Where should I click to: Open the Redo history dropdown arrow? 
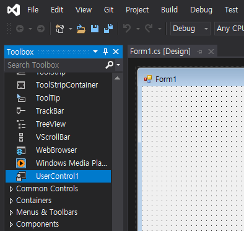pyautogui.click(x=160, y=29)
